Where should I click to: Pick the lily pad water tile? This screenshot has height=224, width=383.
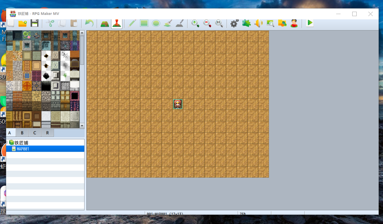pyautogui.click(x=27, y=35)
